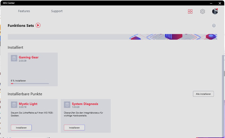Play the Funktions Sets intro video
The image size is (225, 138).
(38, 25)
